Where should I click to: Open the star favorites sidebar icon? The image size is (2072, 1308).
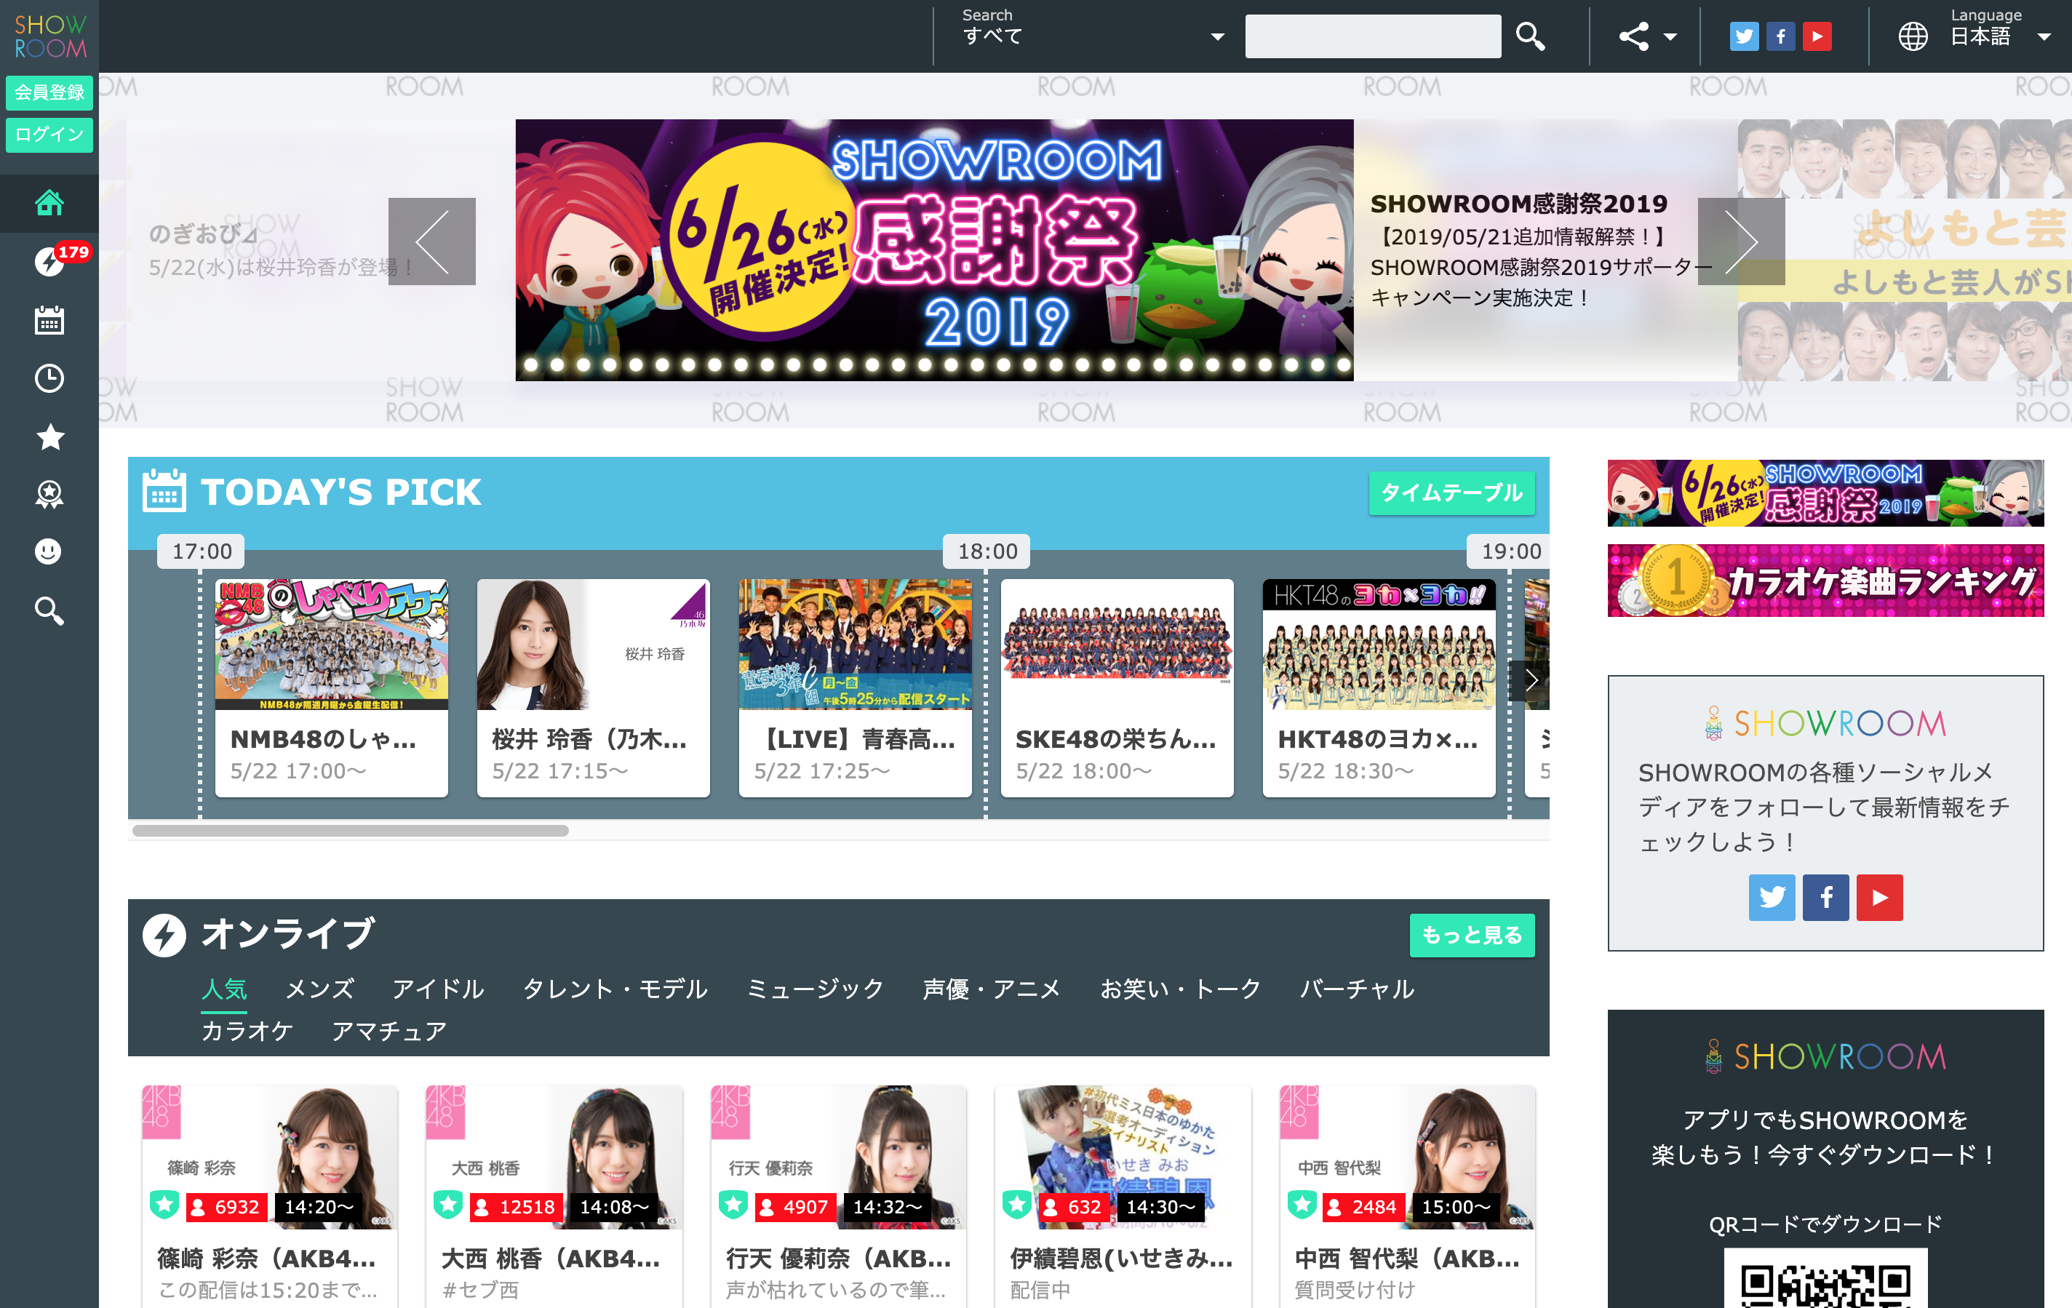tap(49, 437)
